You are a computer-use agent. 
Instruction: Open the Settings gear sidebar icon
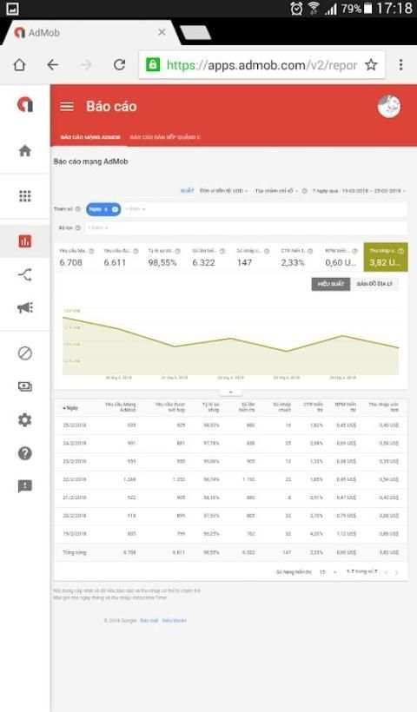[25, 419]
